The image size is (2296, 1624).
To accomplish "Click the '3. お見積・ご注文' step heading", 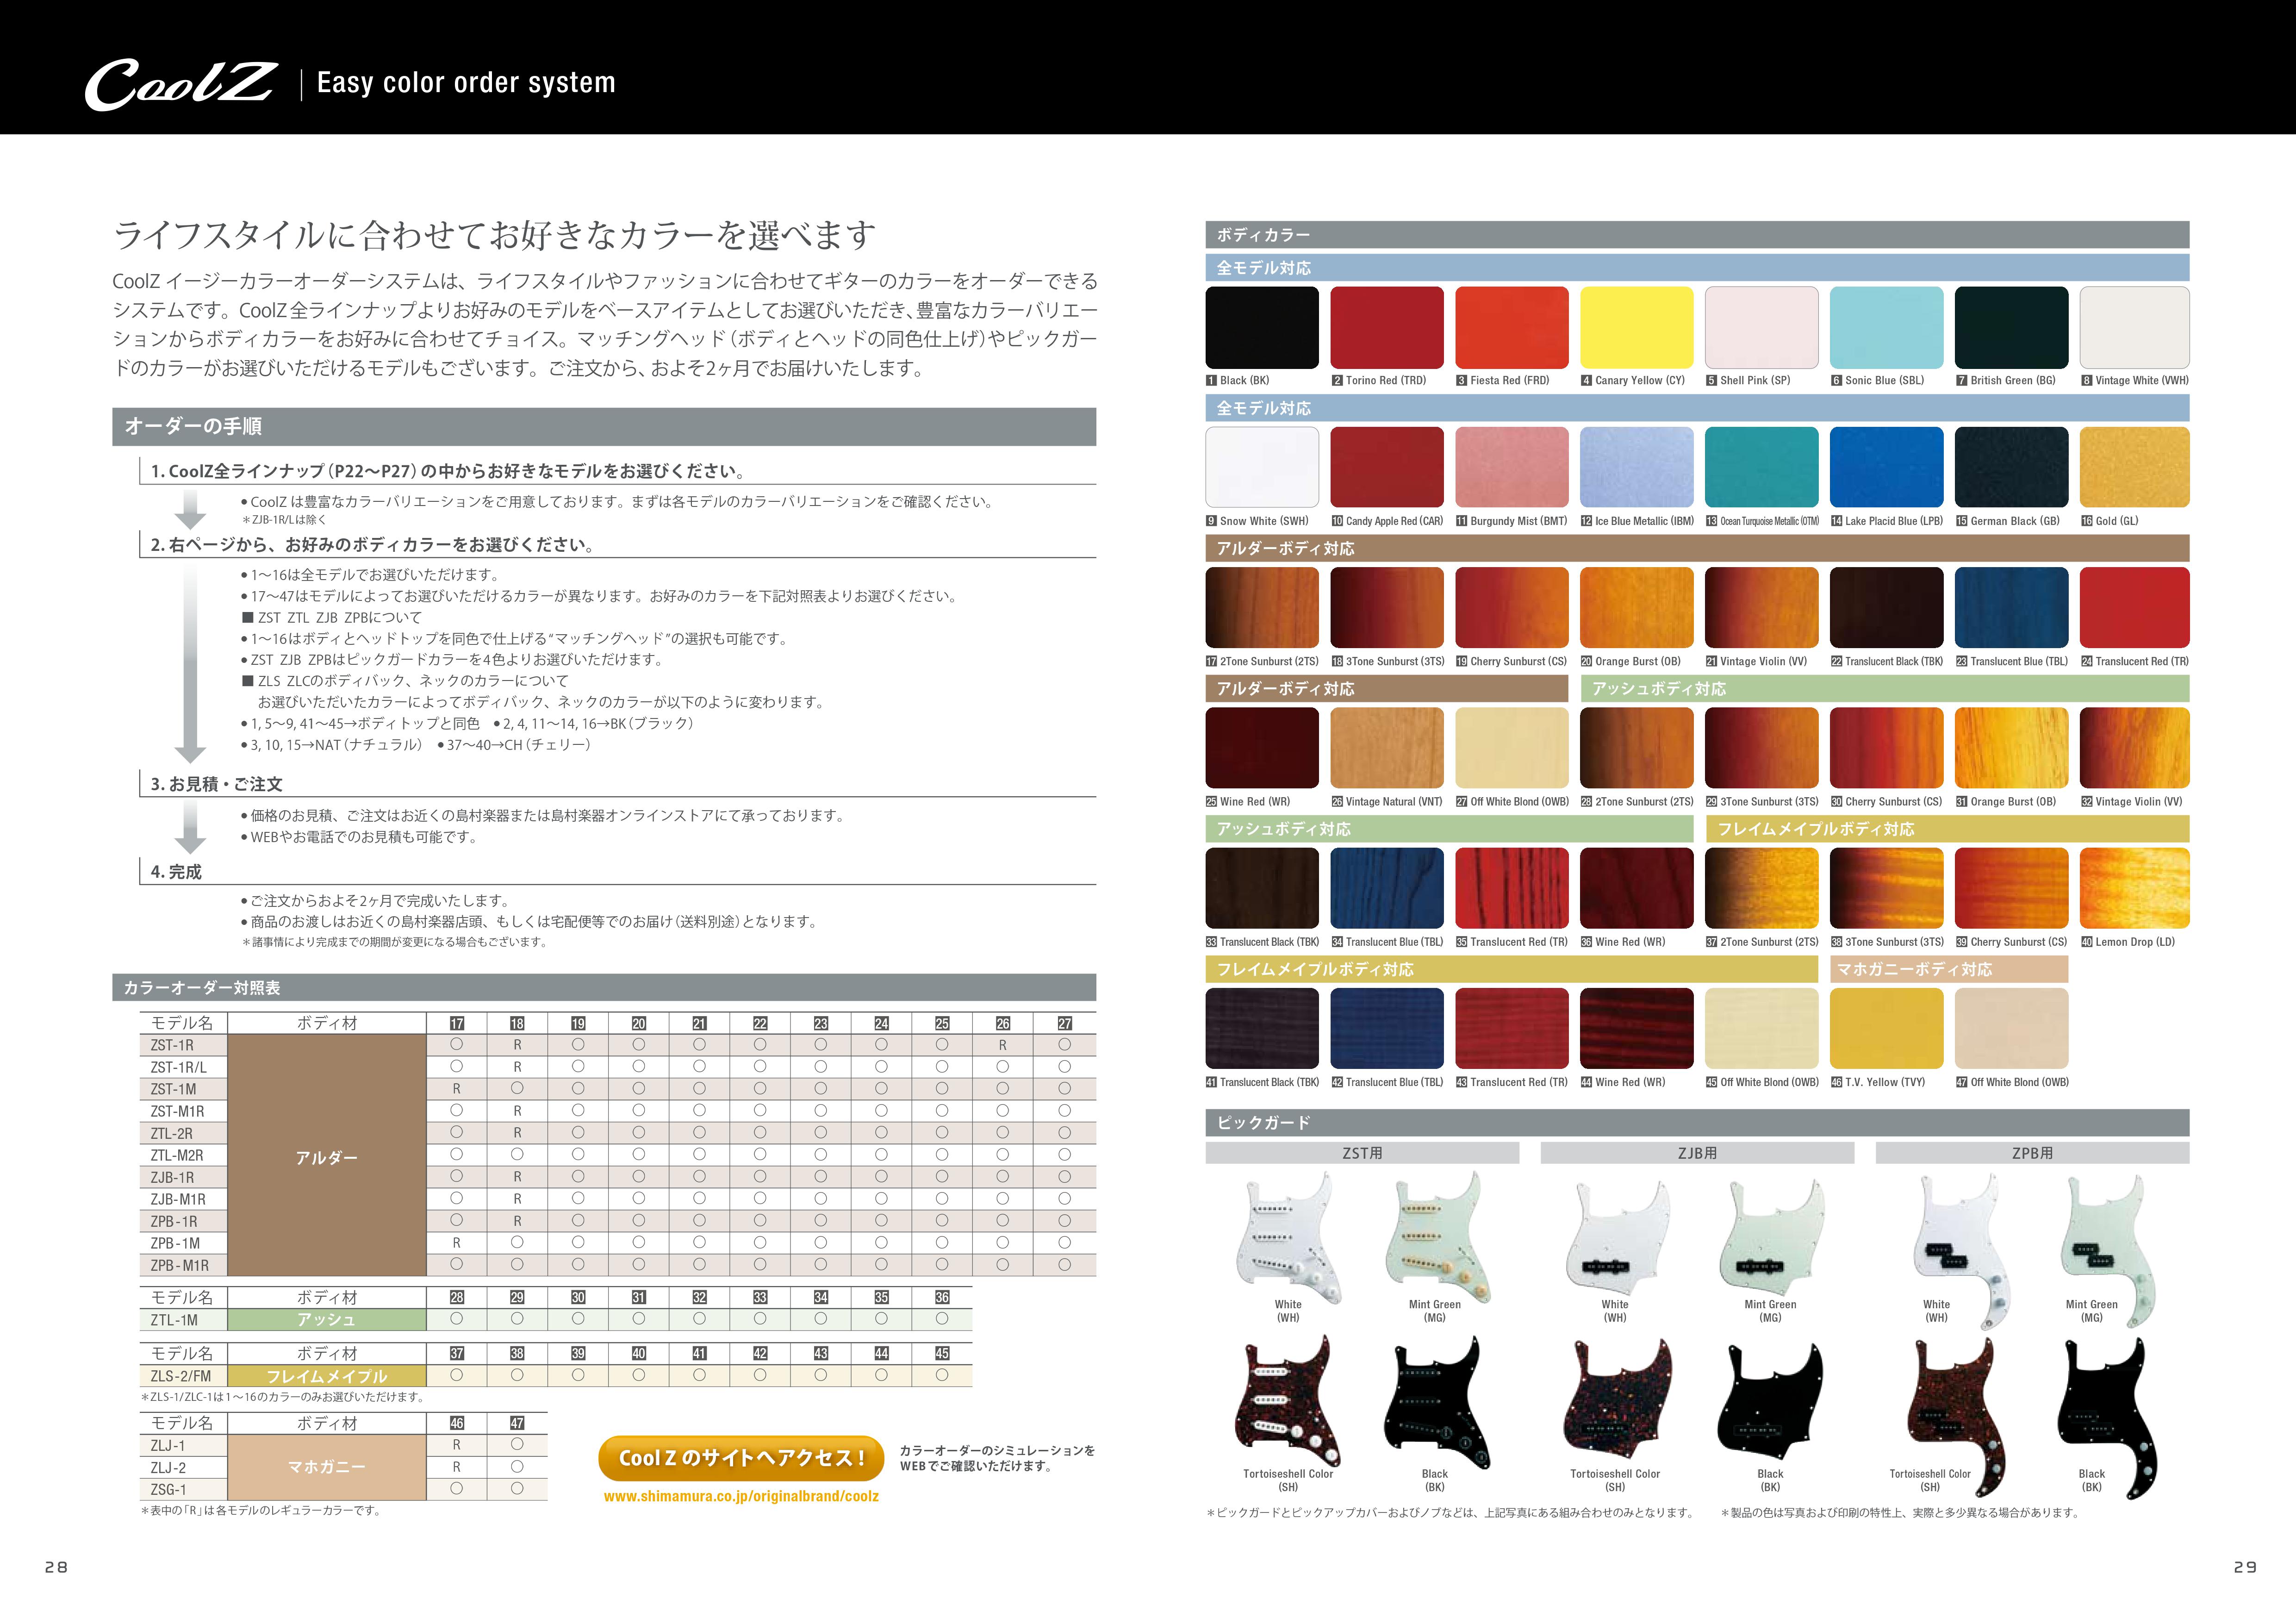I will [x=216, y=784].
